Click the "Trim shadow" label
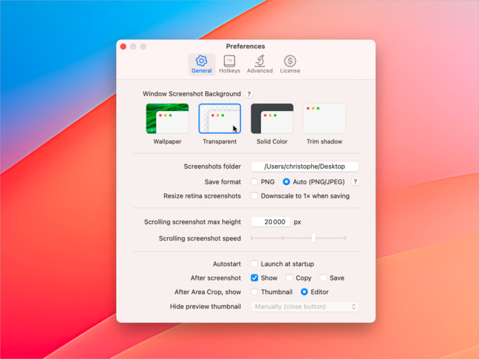Image resolution: width=479 pixels, height=359 pixels. pos(325,141)
